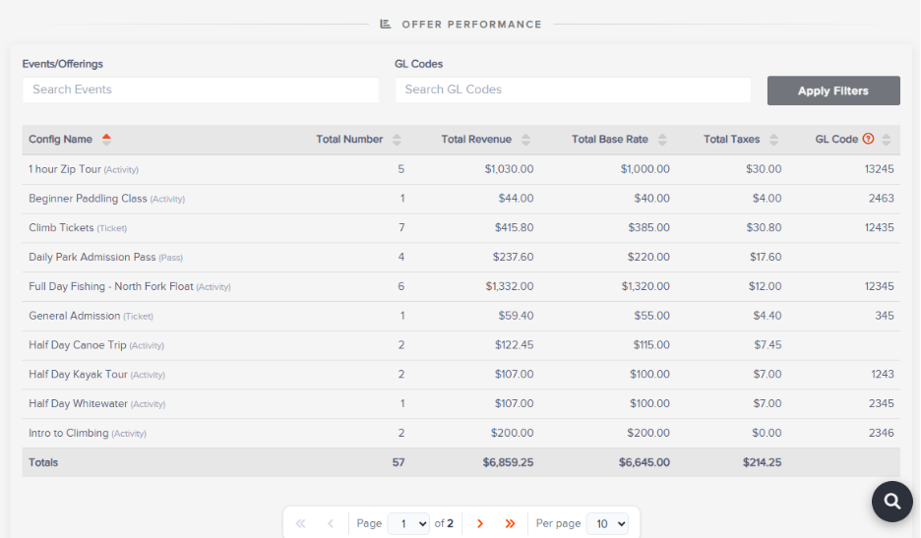Open Per page count dropdown

[607, 523]
